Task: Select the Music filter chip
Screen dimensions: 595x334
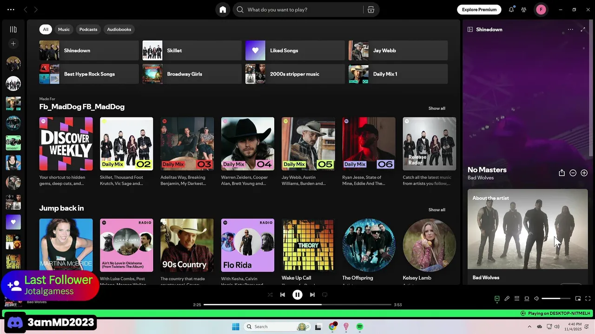Action: pyautogui.click(x=64, y=29)
